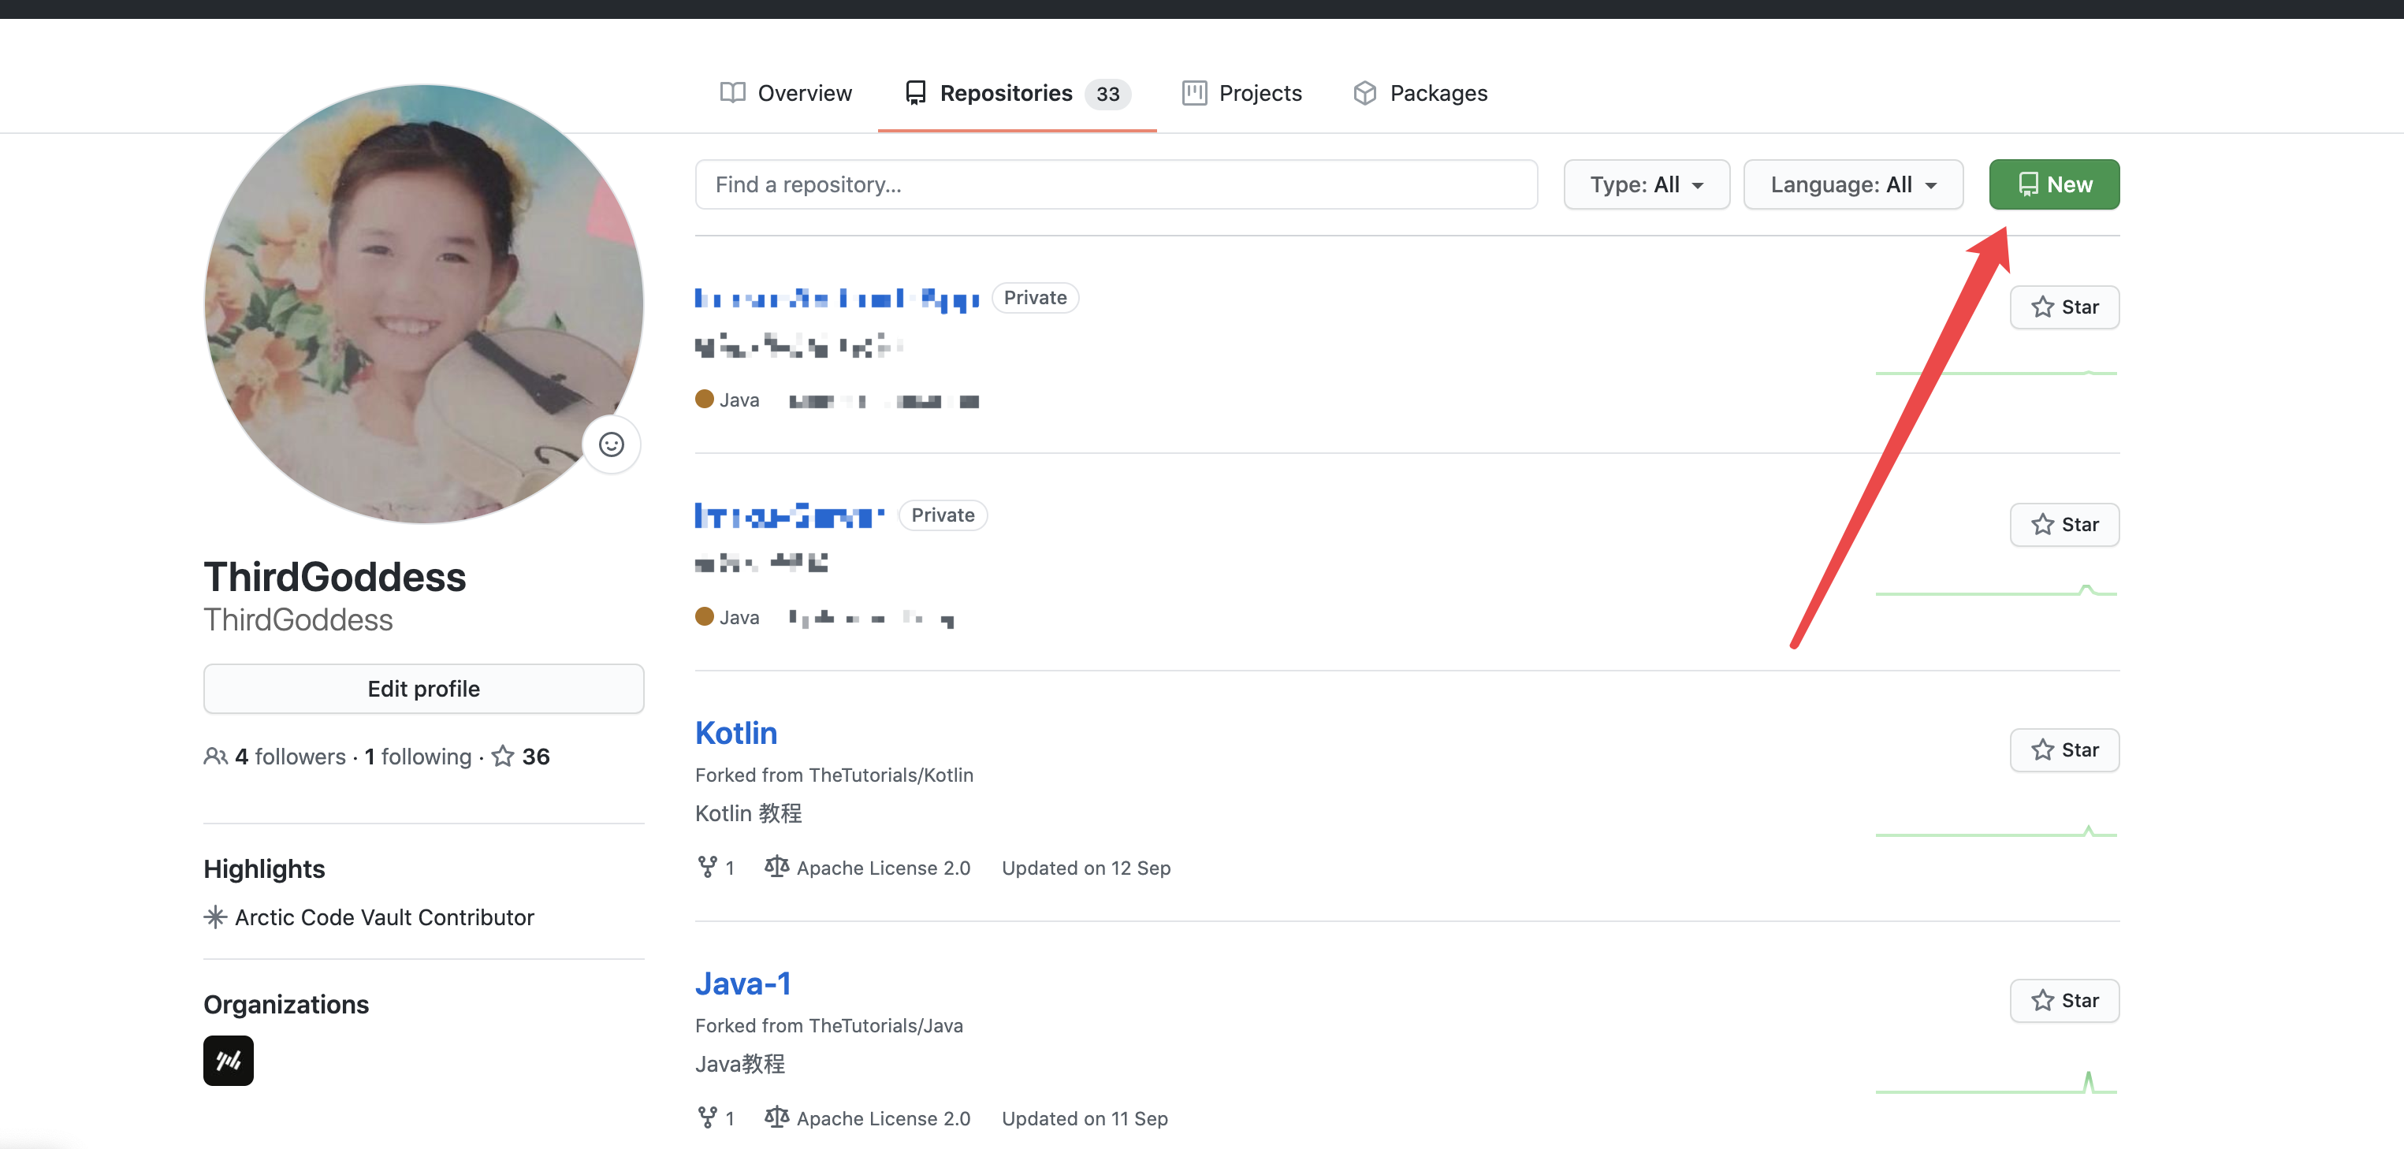Expand the Type: All dropdown
This screenshot has width=2404, height=1149.
1647,185
